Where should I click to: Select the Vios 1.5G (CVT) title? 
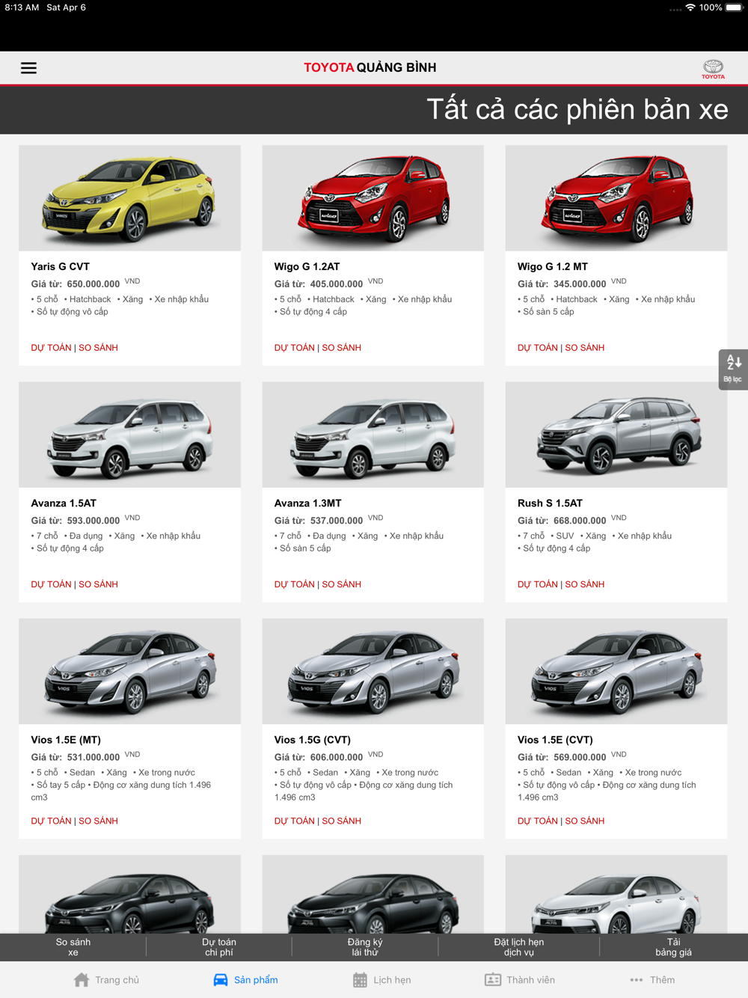(313, 740)
